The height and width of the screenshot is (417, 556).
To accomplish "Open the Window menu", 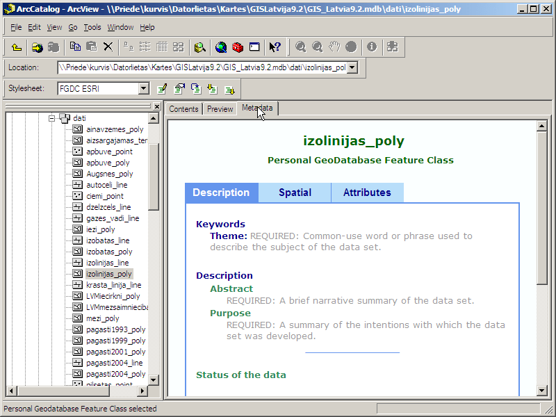I will click(x=120, y=27).
